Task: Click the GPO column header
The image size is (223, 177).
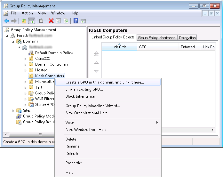Action: click(158, 47)
